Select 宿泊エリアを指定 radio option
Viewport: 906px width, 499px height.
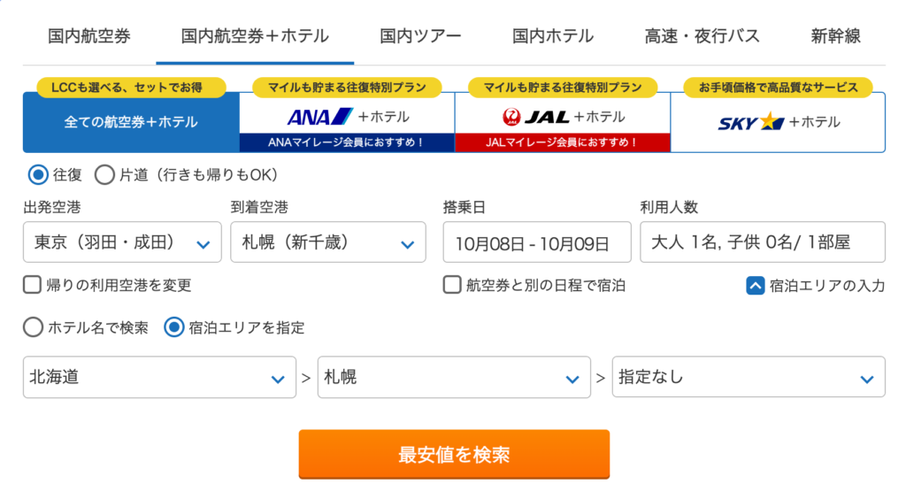coord(174,327)
